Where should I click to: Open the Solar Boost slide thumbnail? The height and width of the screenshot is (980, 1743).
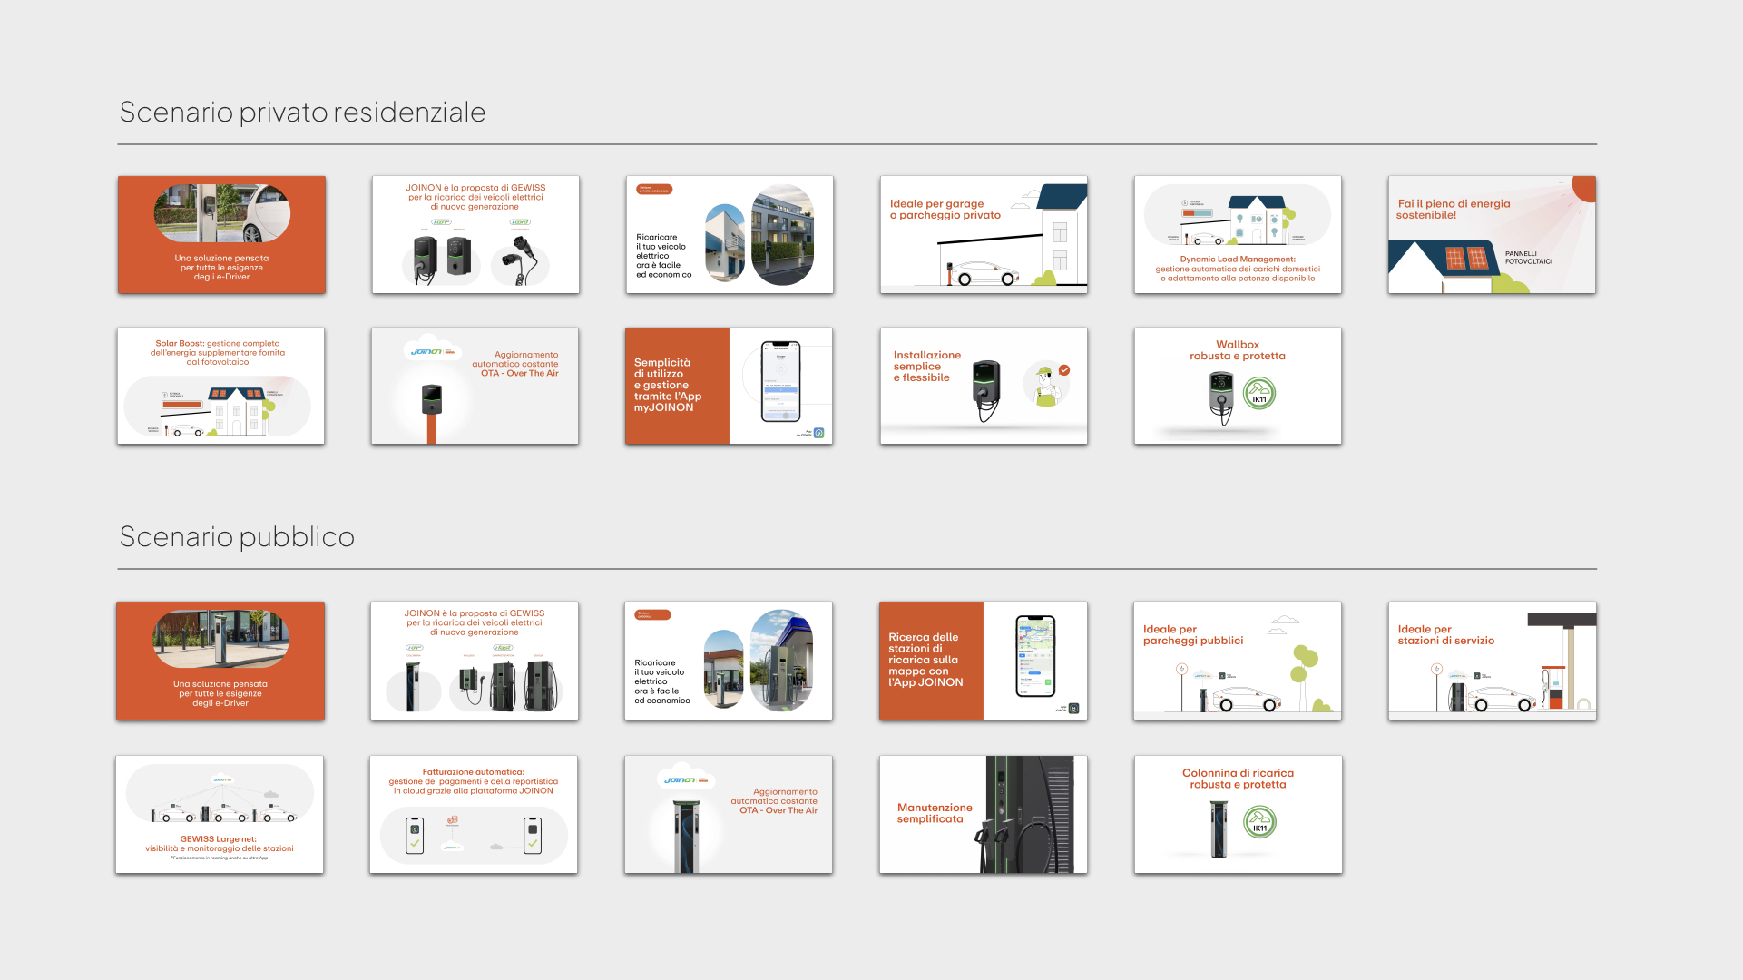click(220, 386)
